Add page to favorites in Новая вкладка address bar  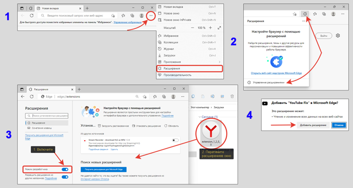(x=113, y=15)
